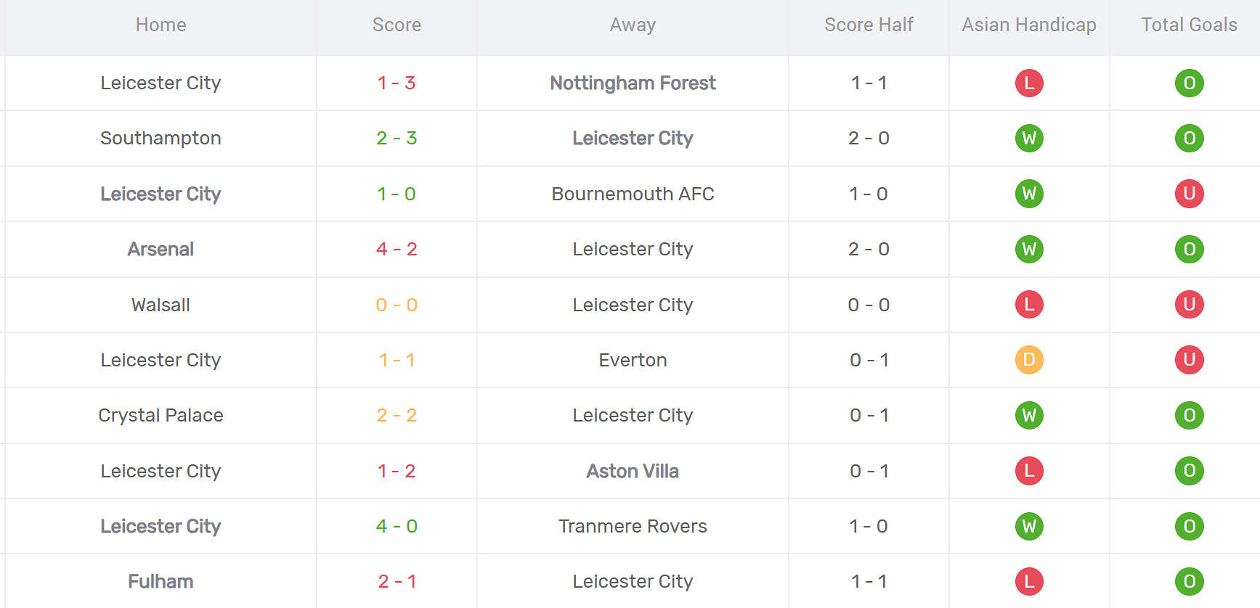Click red L badge in Aston Villa row
Image resolution: width=1260 pixels, height=608 pixels.
pyautogui.click(x=1028, y=471)
